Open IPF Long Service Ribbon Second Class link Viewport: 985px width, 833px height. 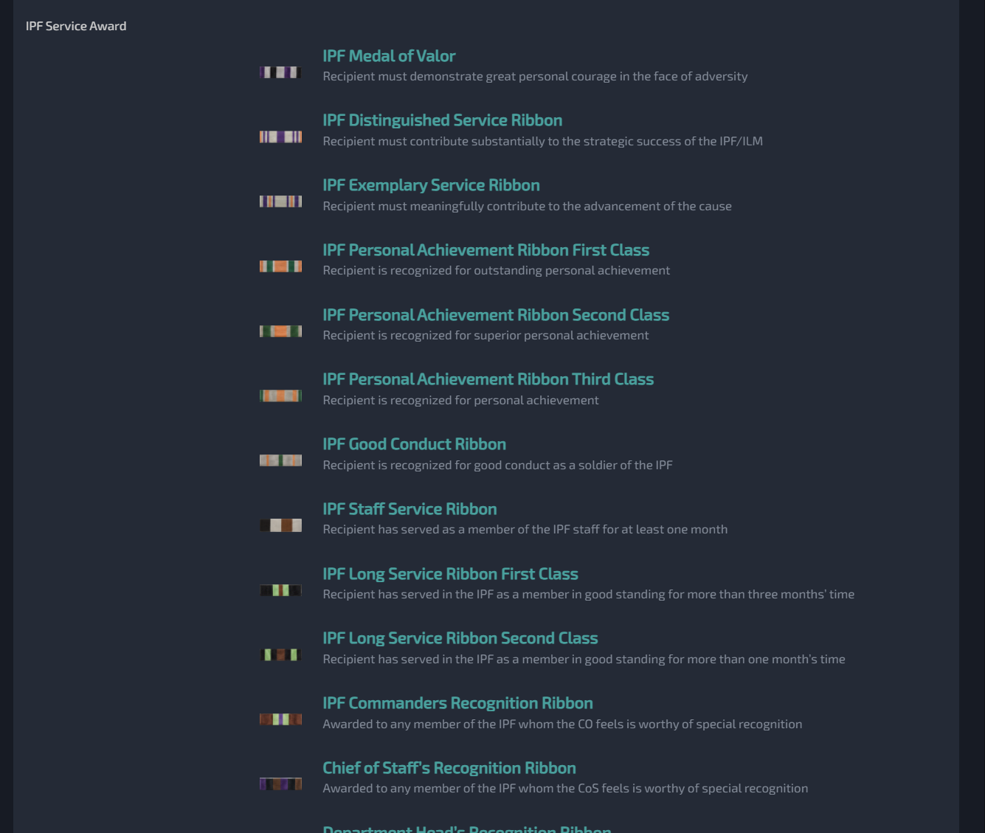460,638
